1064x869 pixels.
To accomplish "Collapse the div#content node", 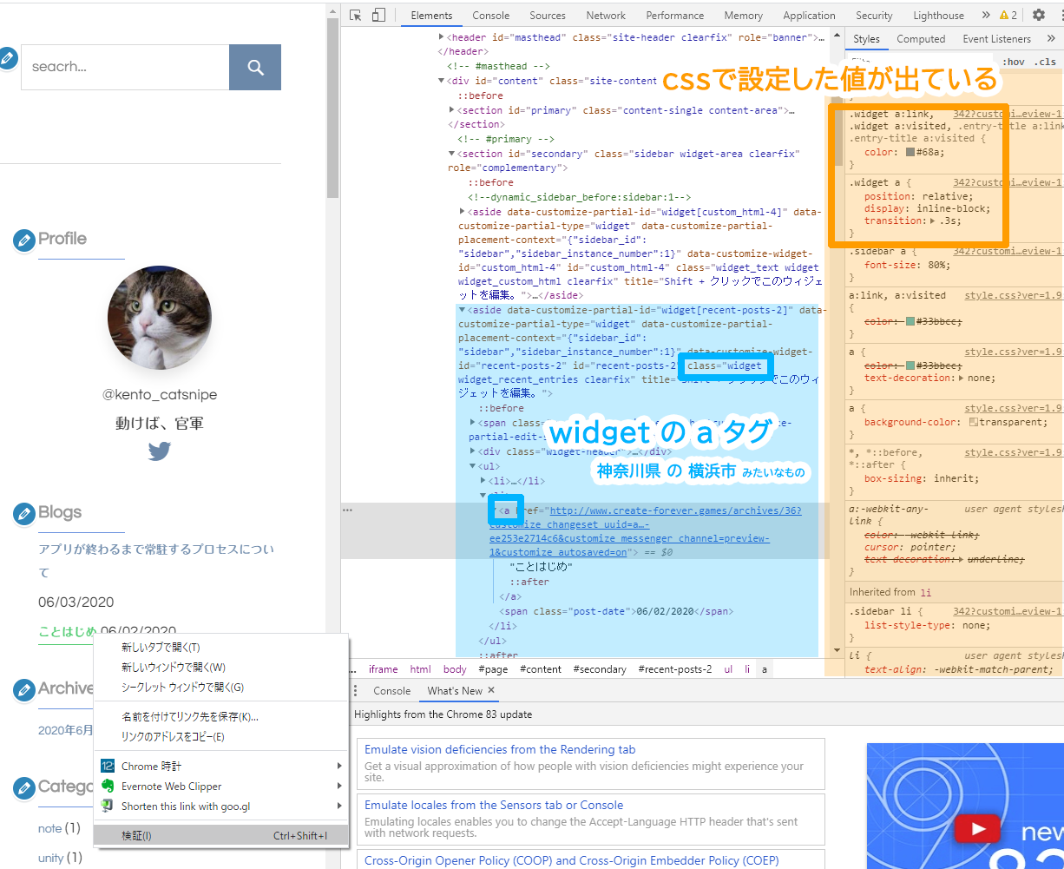I will click(442, 81).
